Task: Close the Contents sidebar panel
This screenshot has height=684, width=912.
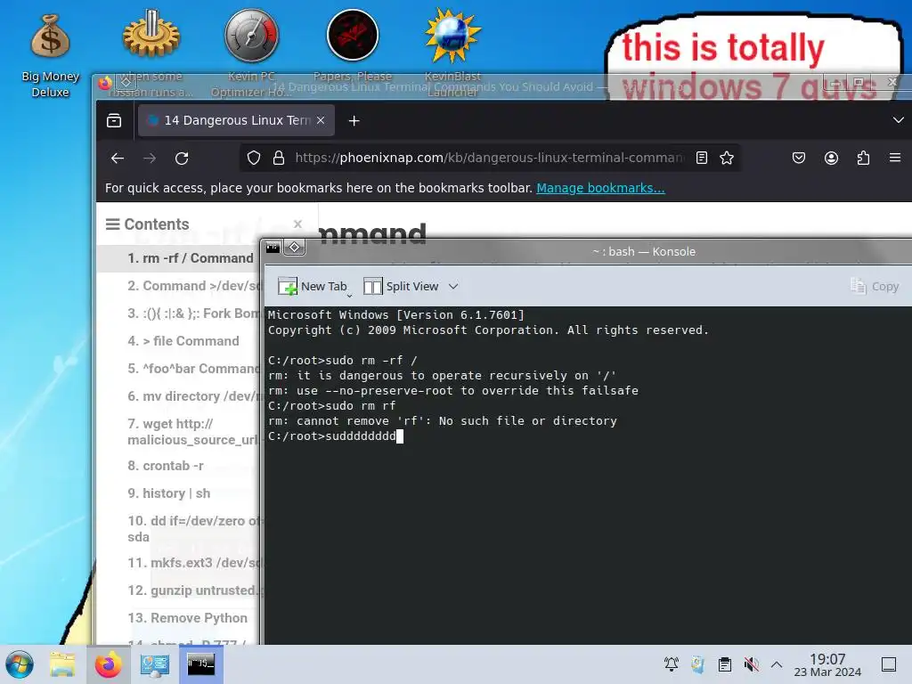Action: pos(297,224)
